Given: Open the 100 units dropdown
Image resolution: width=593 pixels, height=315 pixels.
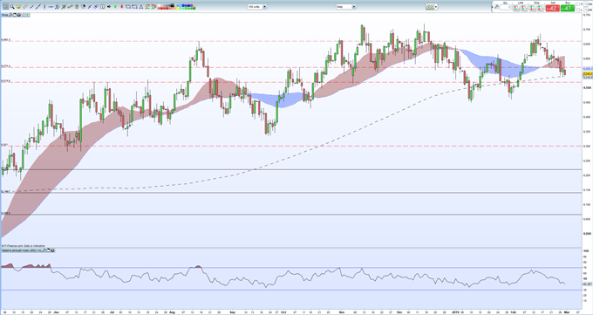Looking at the screenshot, I should coord(257,7).
